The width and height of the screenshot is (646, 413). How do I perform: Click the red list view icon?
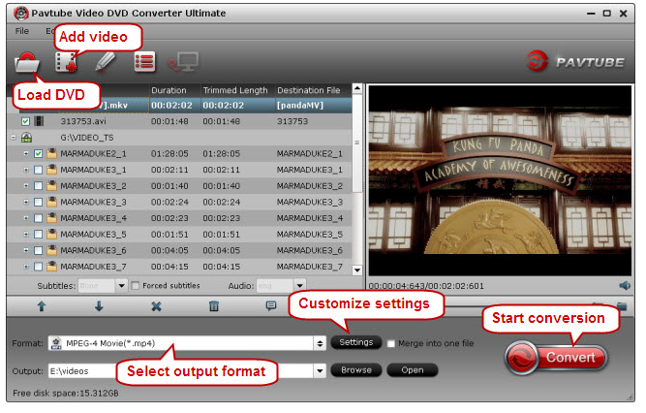pyautogui.click(x=144, y=63)
